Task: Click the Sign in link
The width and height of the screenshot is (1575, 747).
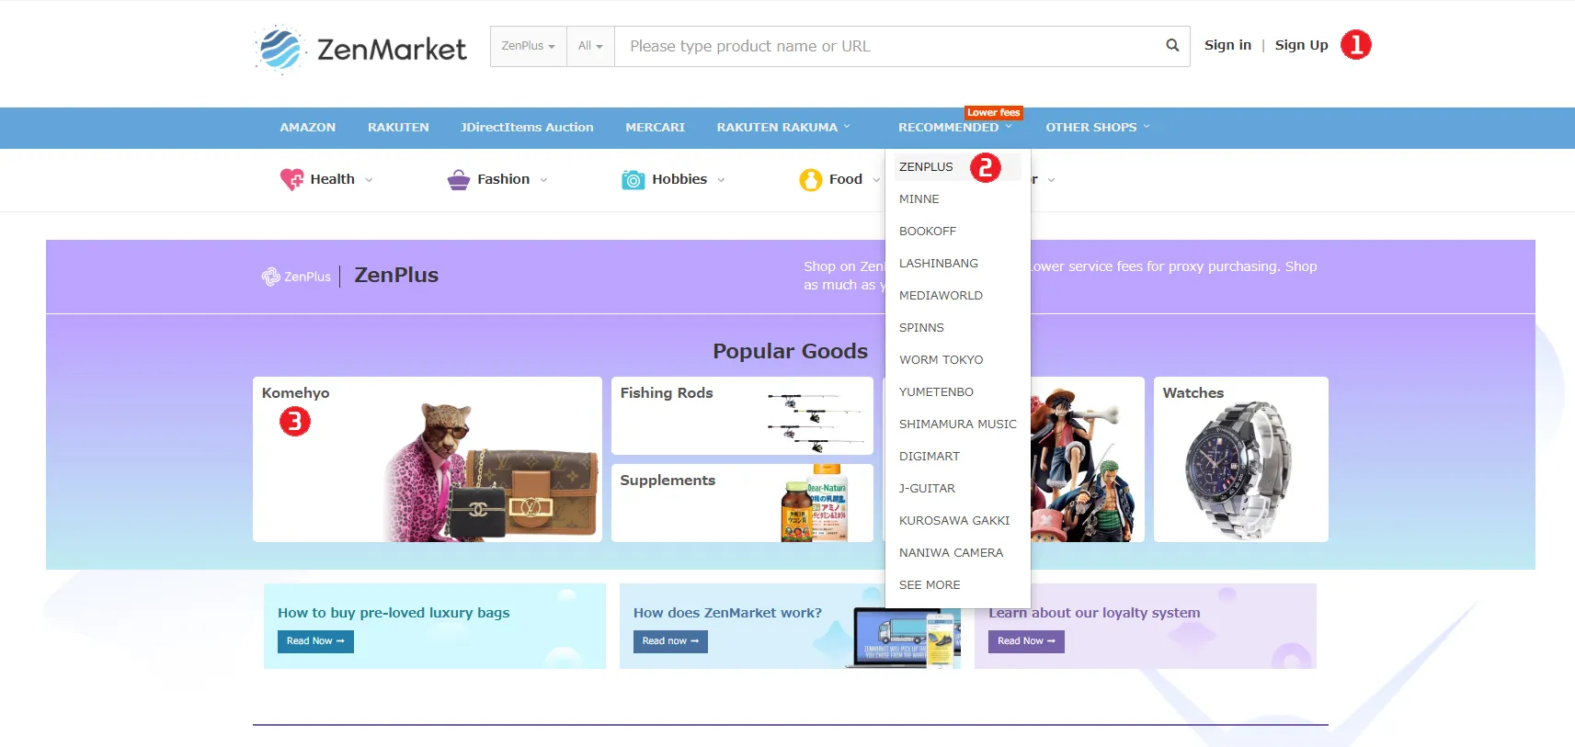Action: pyautogui.click(x=1227, y=45)
